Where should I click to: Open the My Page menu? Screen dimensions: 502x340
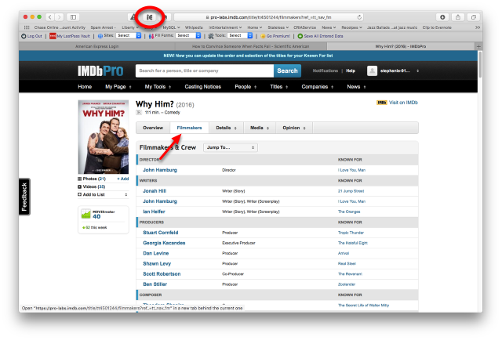coord(118,87)
